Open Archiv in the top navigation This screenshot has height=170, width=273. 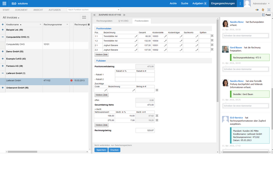(x=173, y=4)
